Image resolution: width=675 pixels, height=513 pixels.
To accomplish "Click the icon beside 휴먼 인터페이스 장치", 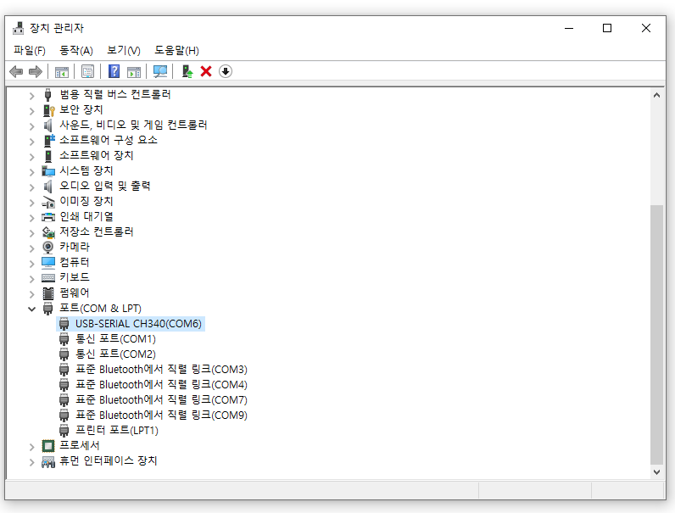I will [48, 461].
